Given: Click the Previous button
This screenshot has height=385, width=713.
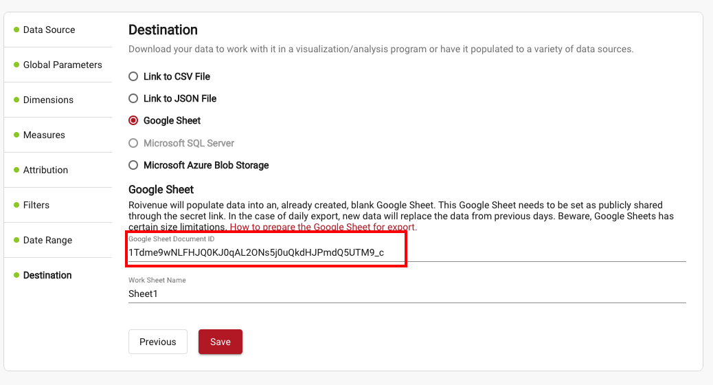Looking at the screenshot, I should point(158,342).
